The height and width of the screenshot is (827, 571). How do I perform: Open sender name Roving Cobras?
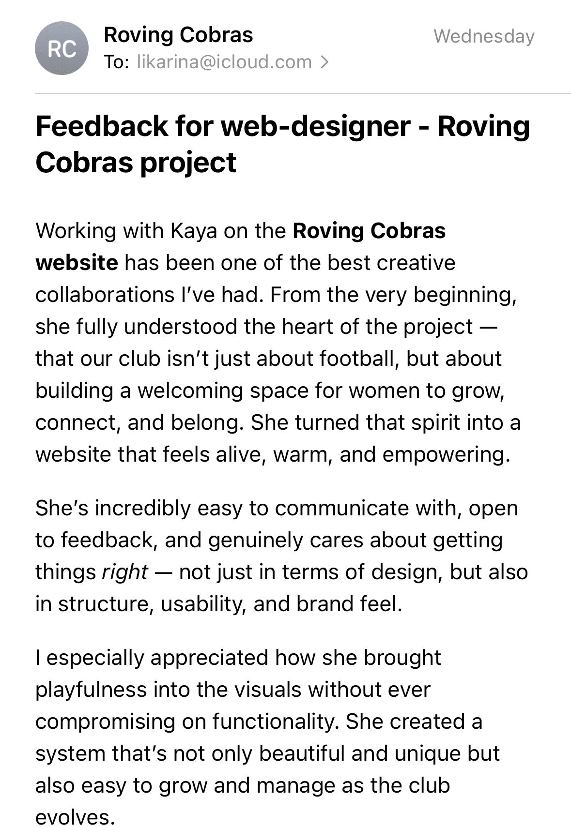tap(178, 35)
